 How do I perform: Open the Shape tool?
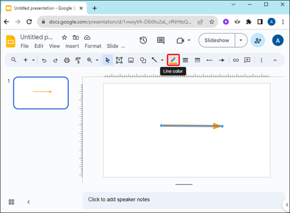pyautogui.click(x=143, y=60)
